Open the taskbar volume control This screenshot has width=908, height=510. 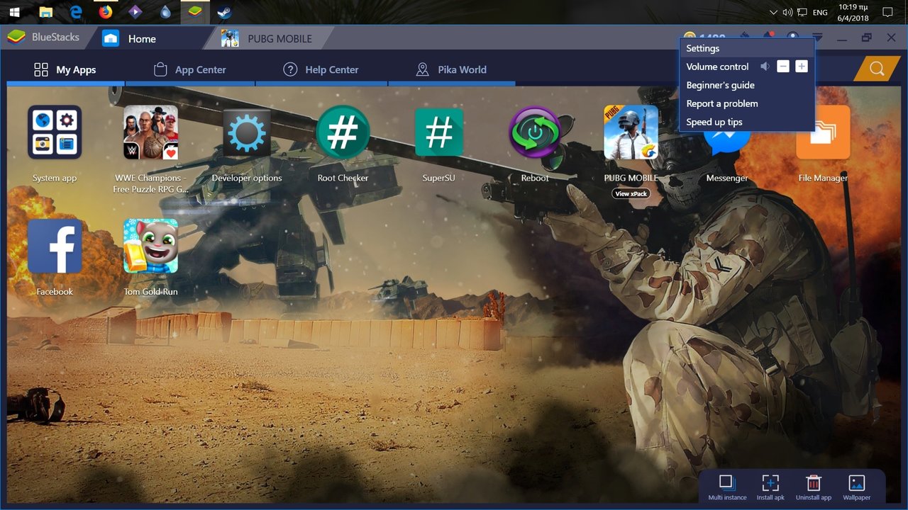click(787, 13)
